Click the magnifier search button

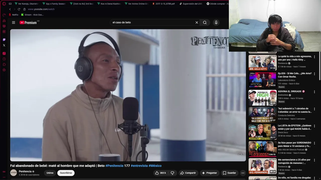click(205, 22)
